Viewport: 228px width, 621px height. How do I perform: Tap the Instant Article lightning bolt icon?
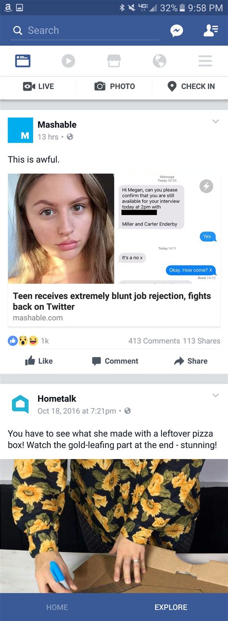click(x=206, y=186)
